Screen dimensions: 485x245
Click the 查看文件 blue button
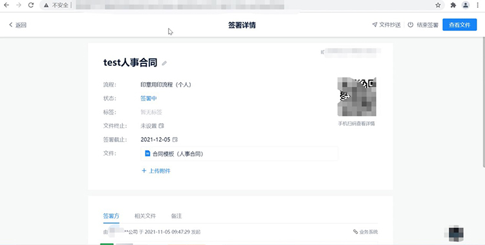coord(459,25)
